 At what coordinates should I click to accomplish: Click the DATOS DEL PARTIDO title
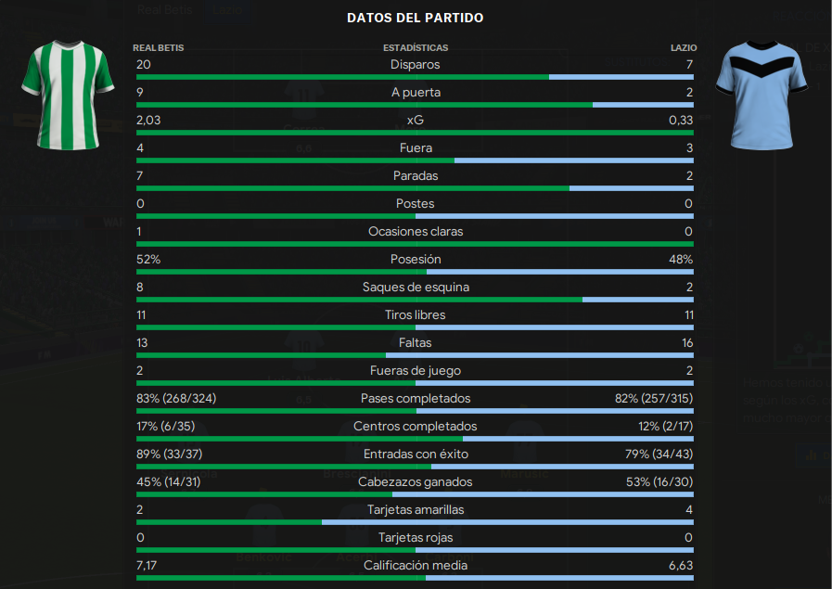pyautogui.click(x=415, y=18)
